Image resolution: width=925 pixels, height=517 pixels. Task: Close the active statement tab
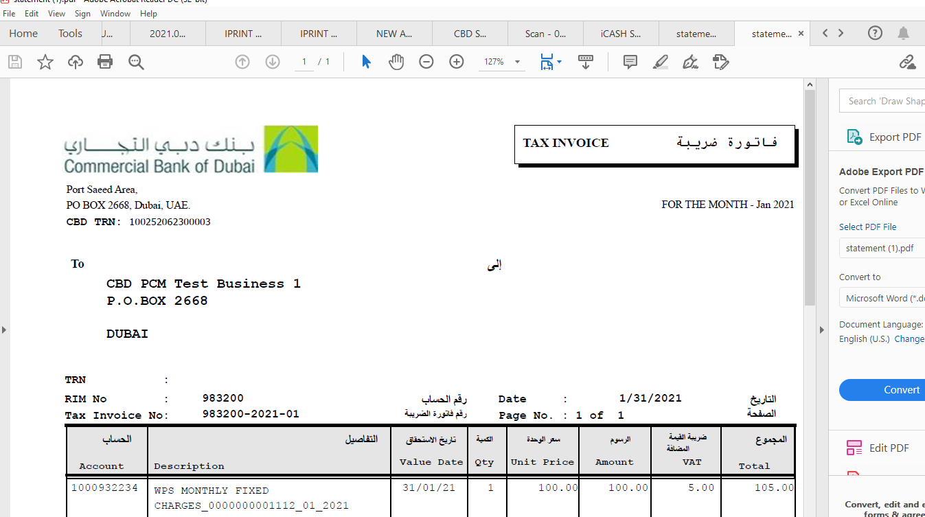tap(801, 33)
